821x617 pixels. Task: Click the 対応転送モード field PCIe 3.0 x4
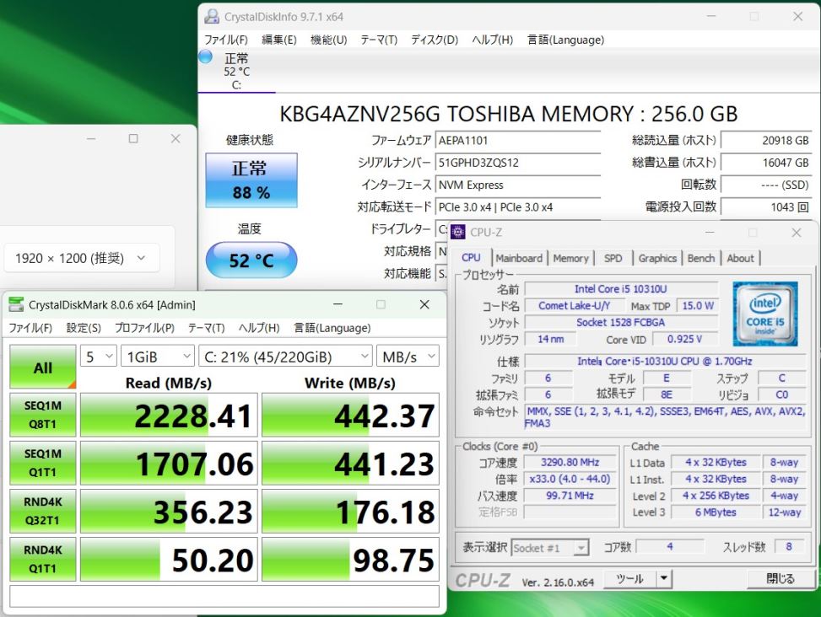tap(518, 207)
